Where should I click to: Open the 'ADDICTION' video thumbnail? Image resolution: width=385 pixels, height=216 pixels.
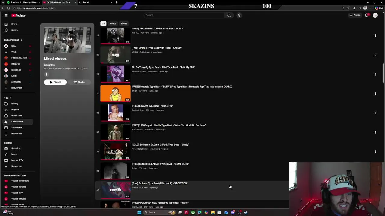(x=115, y=190)
